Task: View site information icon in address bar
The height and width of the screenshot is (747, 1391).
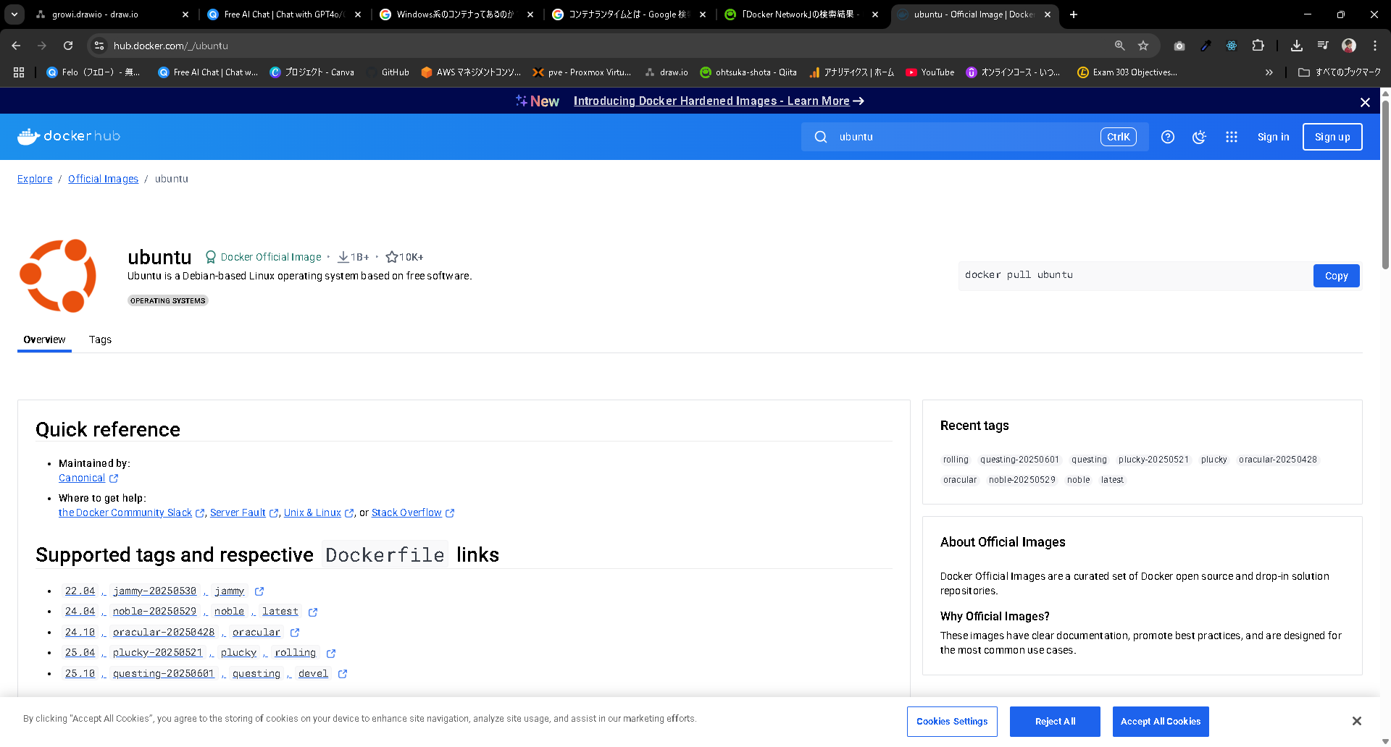Action: [x=99, y=46]
